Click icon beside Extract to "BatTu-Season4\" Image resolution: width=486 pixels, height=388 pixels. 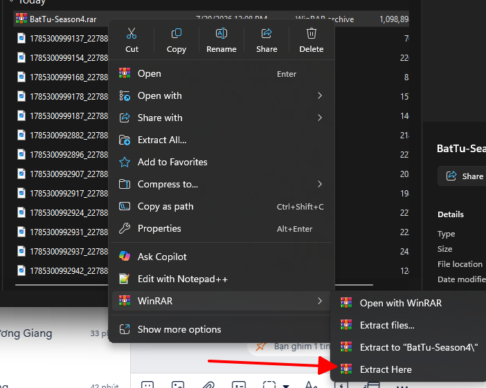point(346,347)
